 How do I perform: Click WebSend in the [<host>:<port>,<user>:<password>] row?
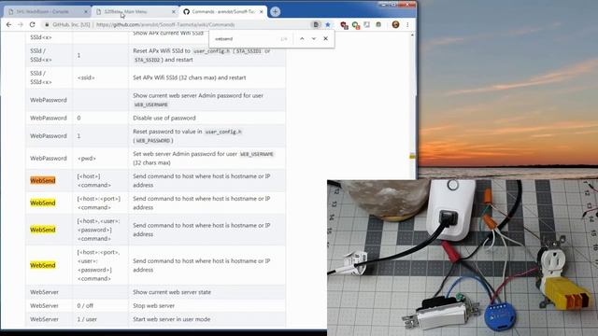pos(43,265)
